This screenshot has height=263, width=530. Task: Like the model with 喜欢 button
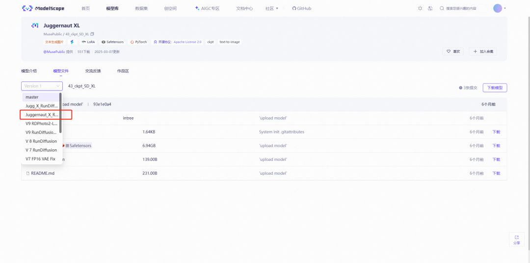[x=453, y=52]
